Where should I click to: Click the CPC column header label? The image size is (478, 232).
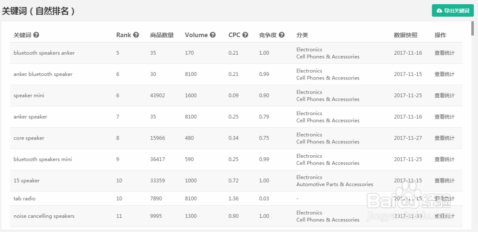pyautogui.click(x=234, y=35)
